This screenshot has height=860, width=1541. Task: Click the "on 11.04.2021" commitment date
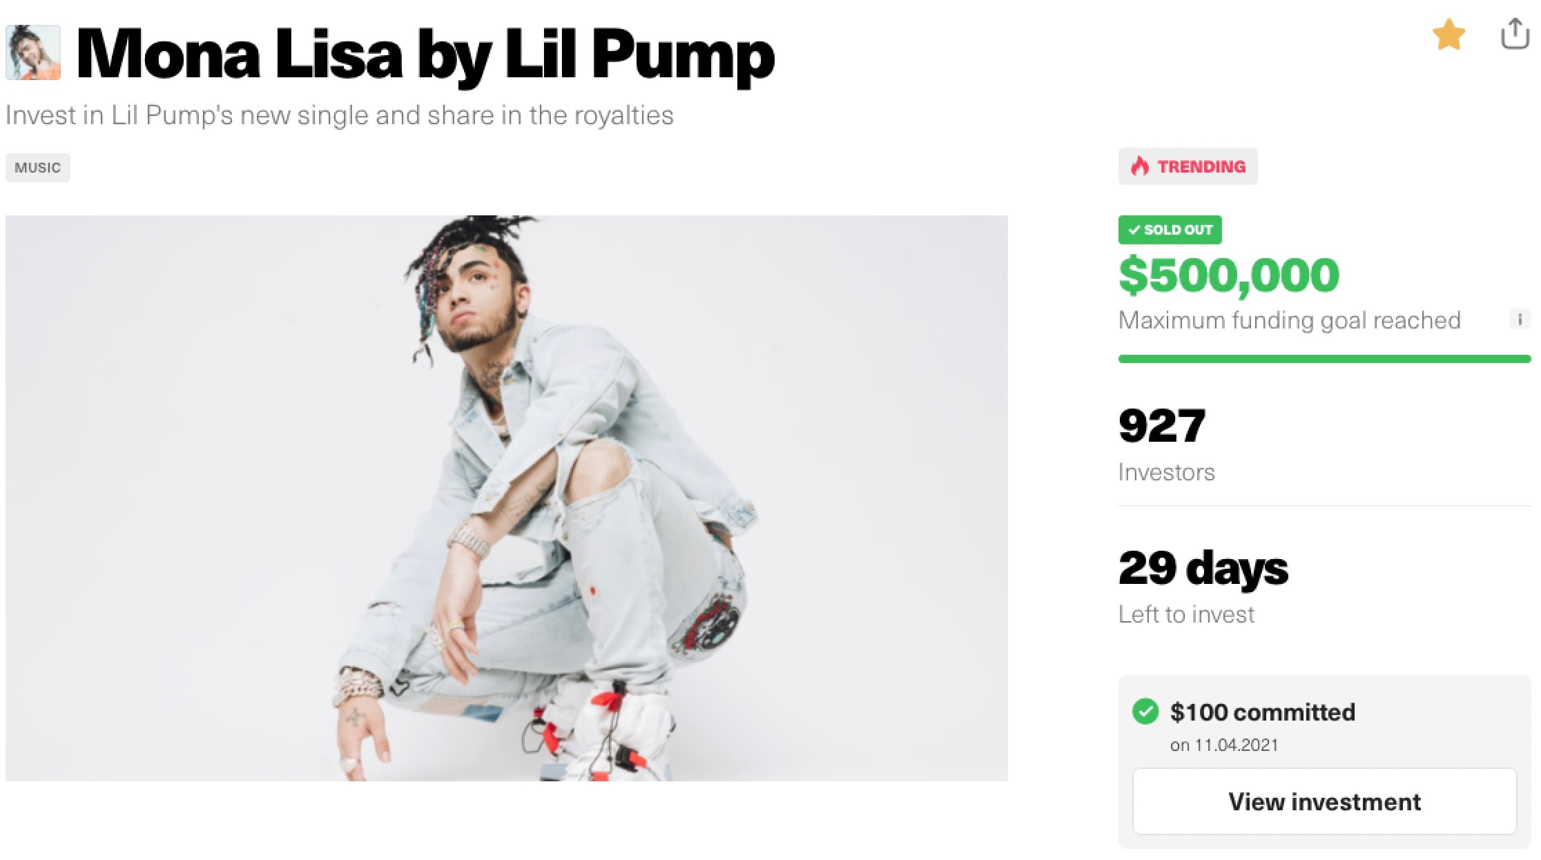[1224, 745]
